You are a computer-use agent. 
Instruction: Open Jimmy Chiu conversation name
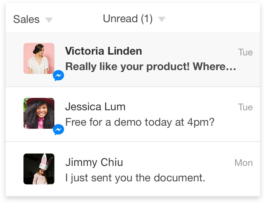coord(94,163)
